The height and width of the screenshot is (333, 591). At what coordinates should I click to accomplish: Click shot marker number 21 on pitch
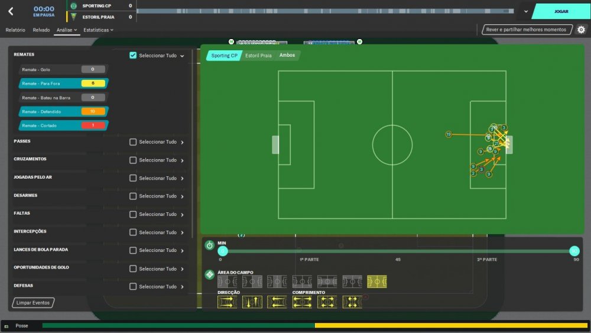click(496, 143)
